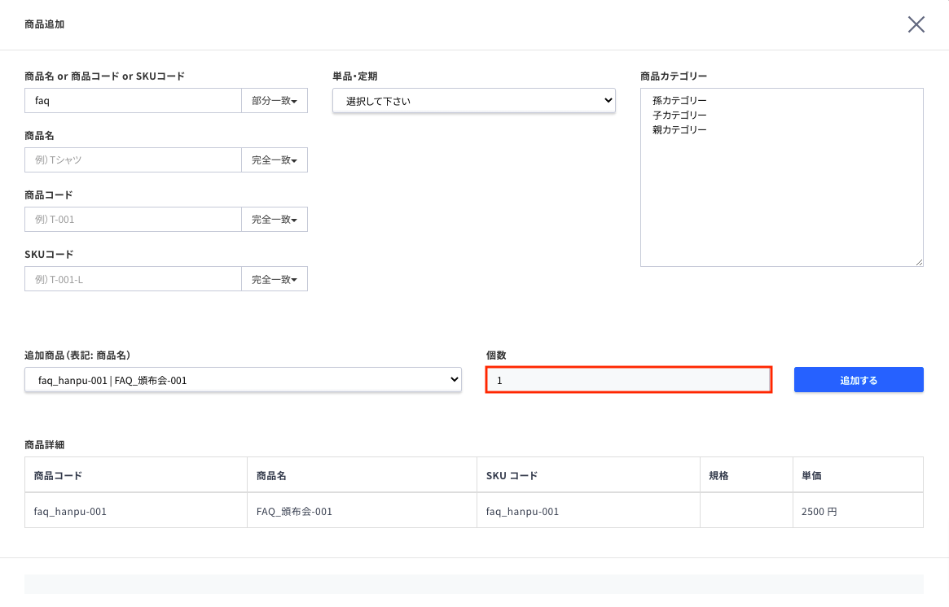Click the faq_hanpu-001 product code cell
Viewport: 949px width, 607px height.
[71, 512]
